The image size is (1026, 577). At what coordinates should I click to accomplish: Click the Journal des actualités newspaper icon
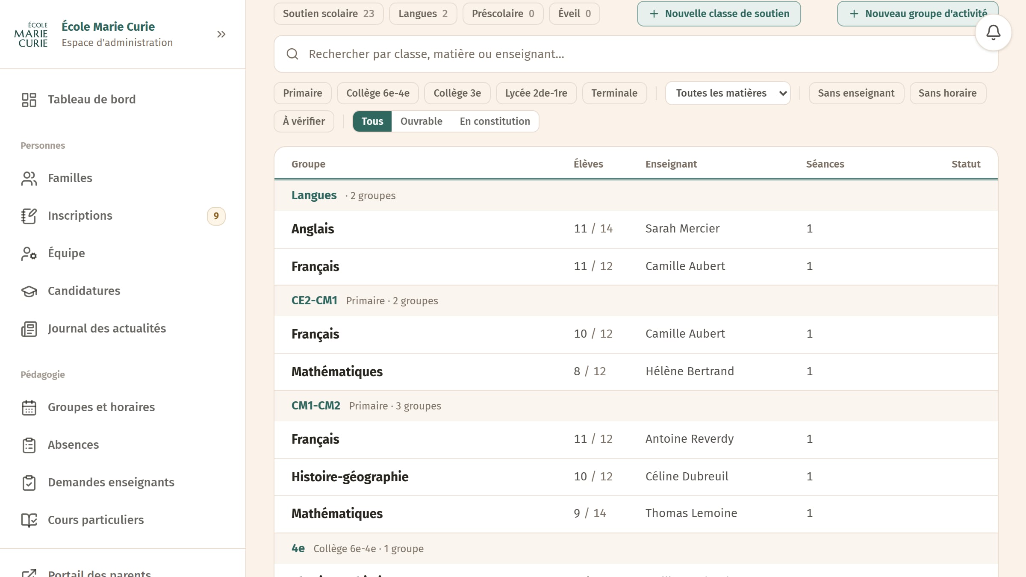[29, 329]
